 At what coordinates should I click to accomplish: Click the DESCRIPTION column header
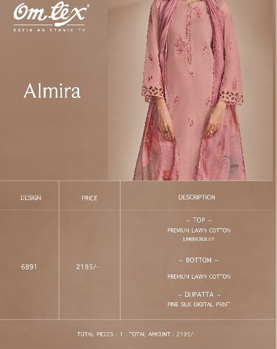point(197,197)
